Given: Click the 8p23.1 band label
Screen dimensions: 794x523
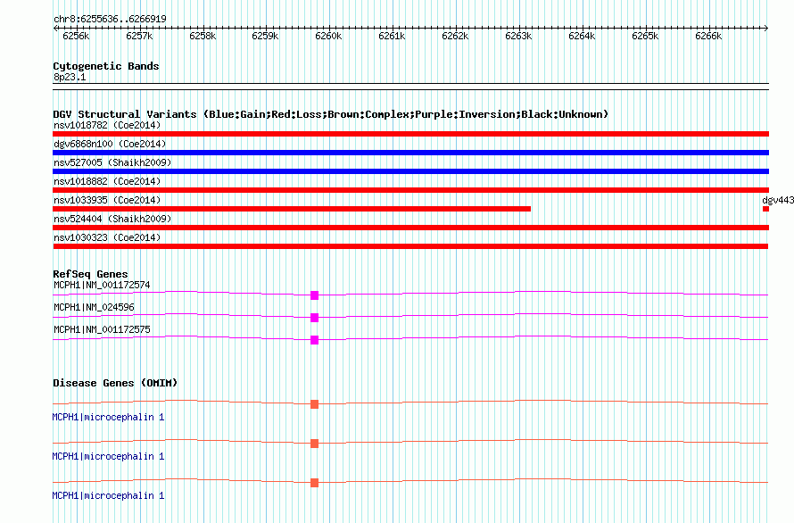Looking at the screenshot, I should [x=70, y=77].
